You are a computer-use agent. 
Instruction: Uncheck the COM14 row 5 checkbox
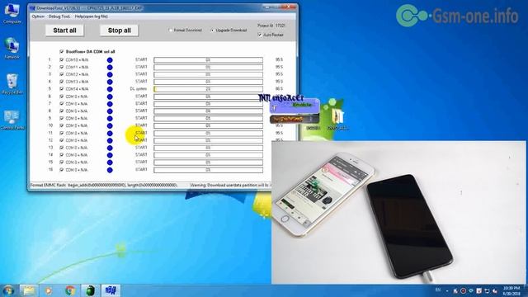point(62,89)
